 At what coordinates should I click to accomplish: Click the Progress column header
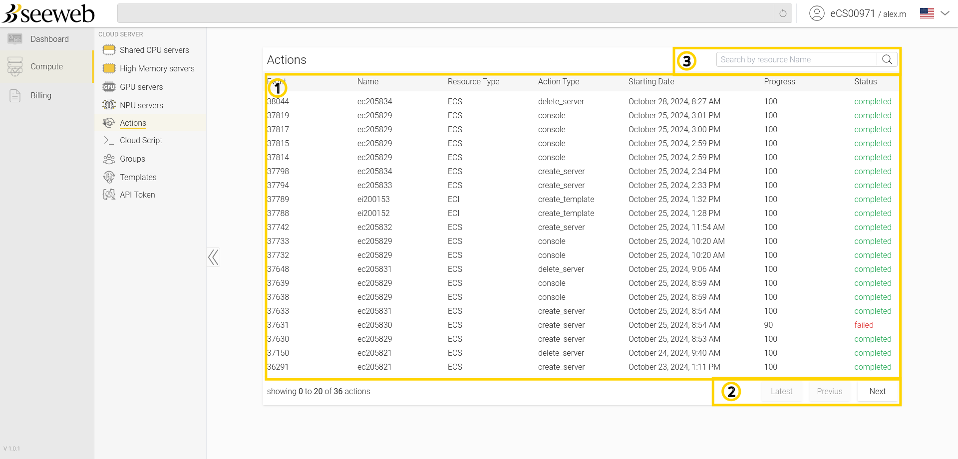tap(779, 81)
